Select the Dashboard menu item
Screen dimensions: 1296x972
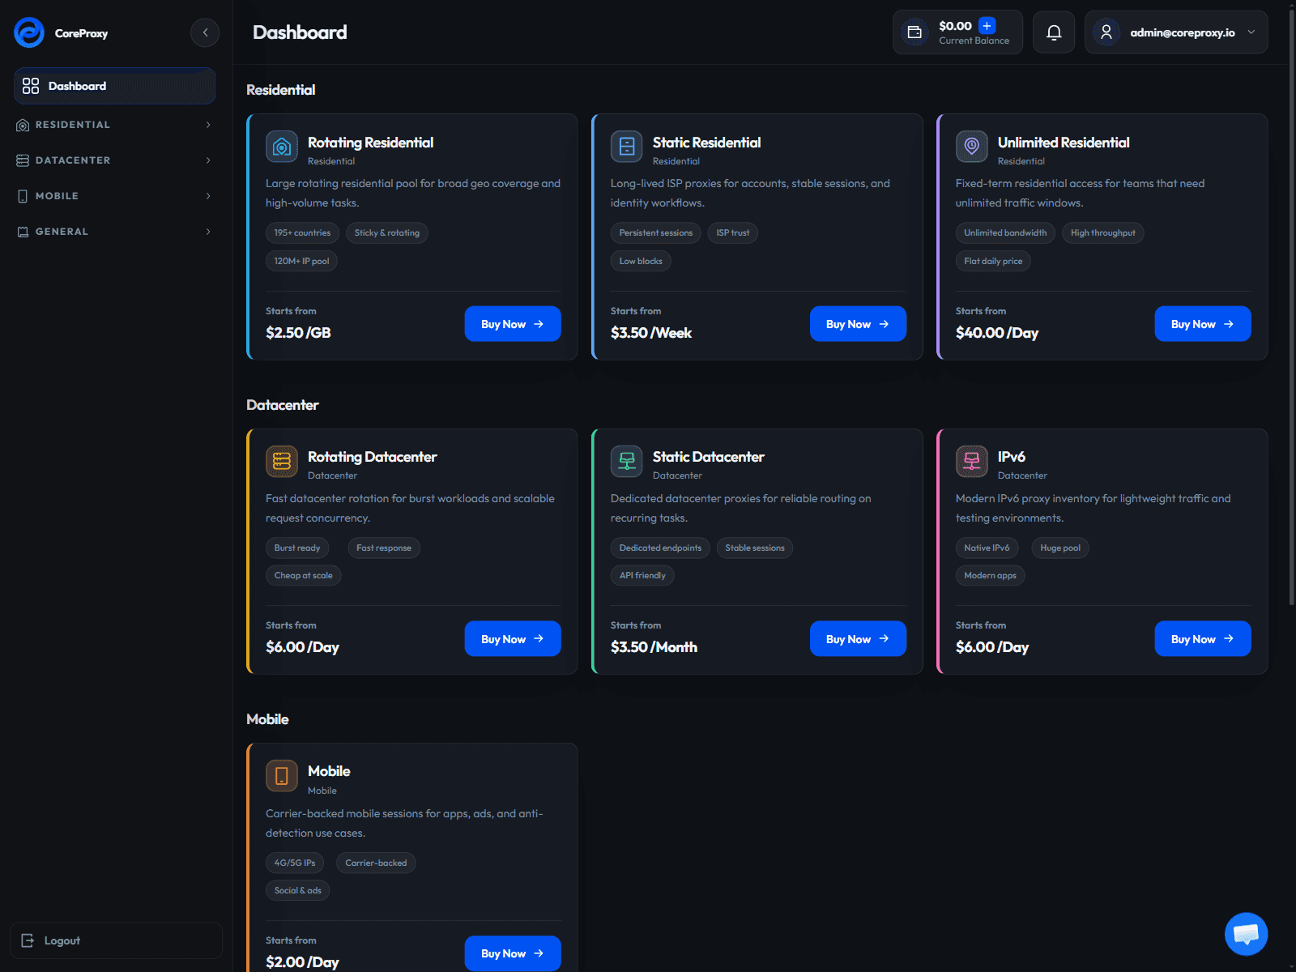(x=115, y=86)
